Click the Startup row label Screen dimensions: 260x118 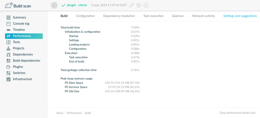[74, 36]
